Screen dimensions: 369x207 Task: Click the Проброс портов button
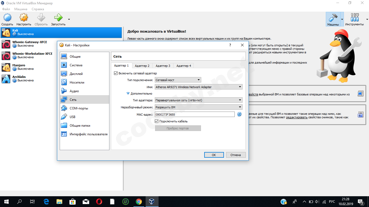click(178, 128)
